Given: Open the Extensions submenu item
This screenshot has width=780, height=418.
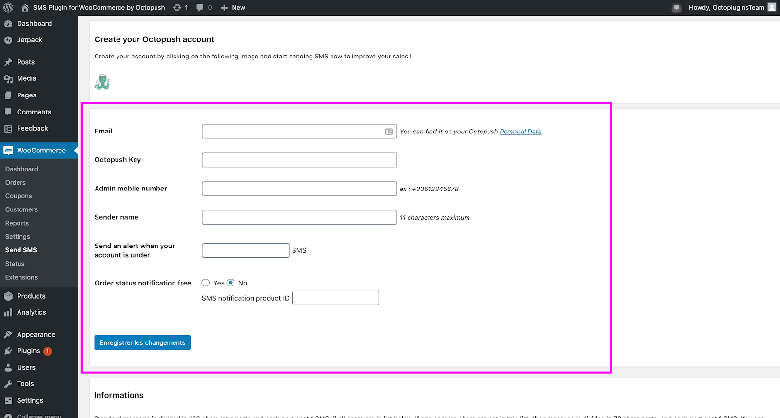Looking at the screenshot, I should coord(21,277).
